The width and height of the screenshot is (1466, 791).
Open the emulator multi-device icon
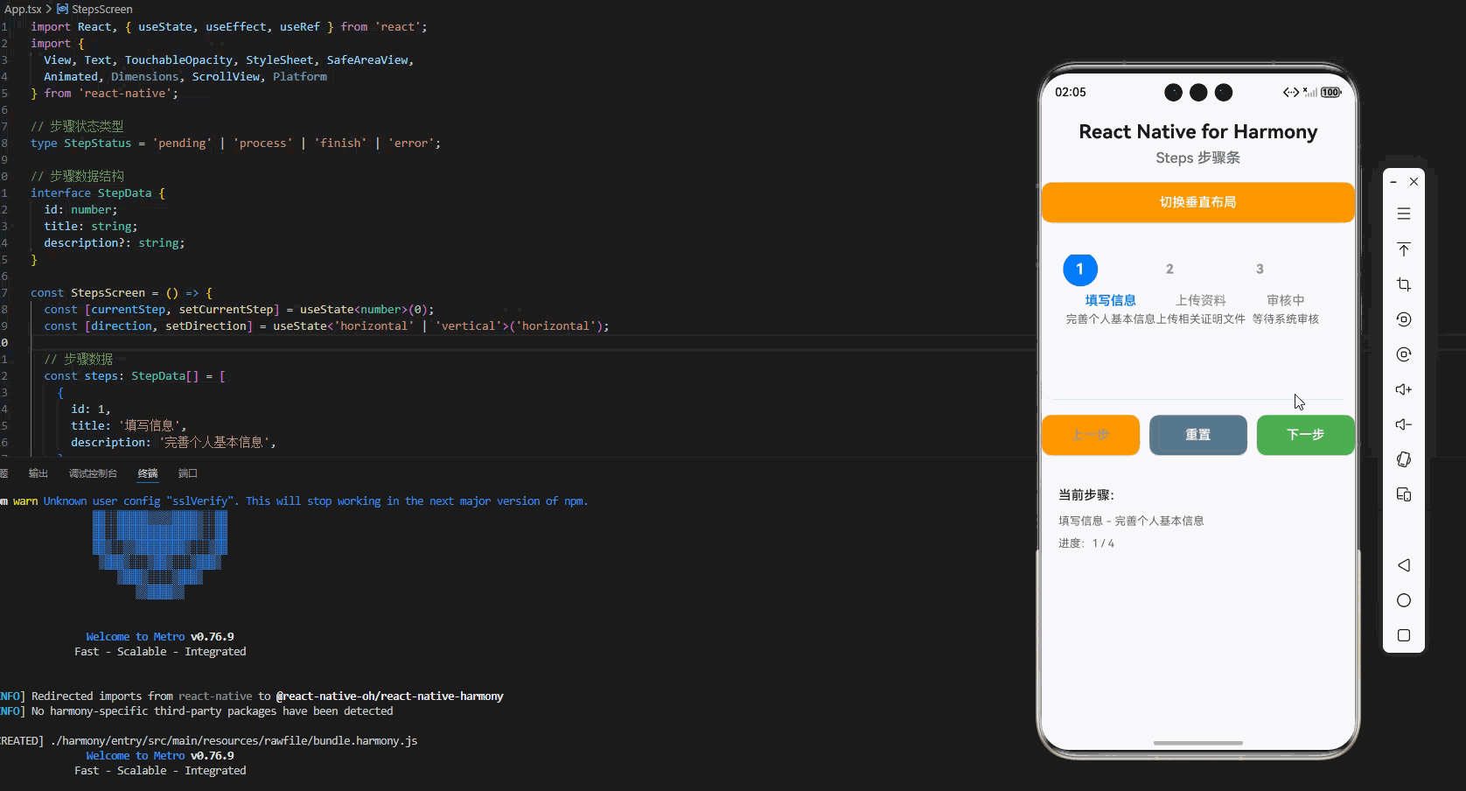click(1404, 494)
